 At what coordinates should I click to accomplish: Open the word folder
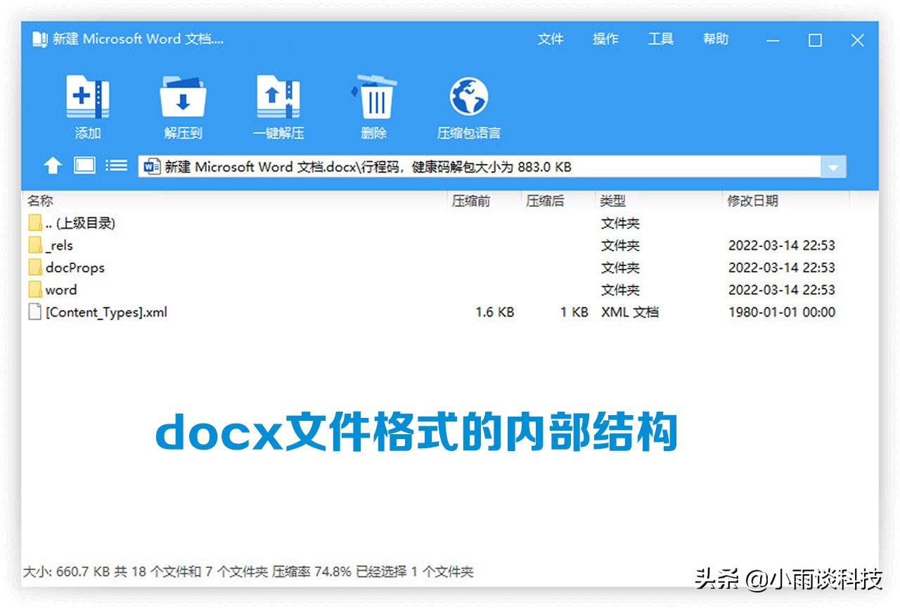tap(61, 290)
